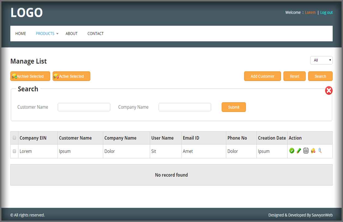This screenshot has width=343, height=222.
Task: Go to the HOME menu item
Action: pyautogui.click(x=21, y=34)
